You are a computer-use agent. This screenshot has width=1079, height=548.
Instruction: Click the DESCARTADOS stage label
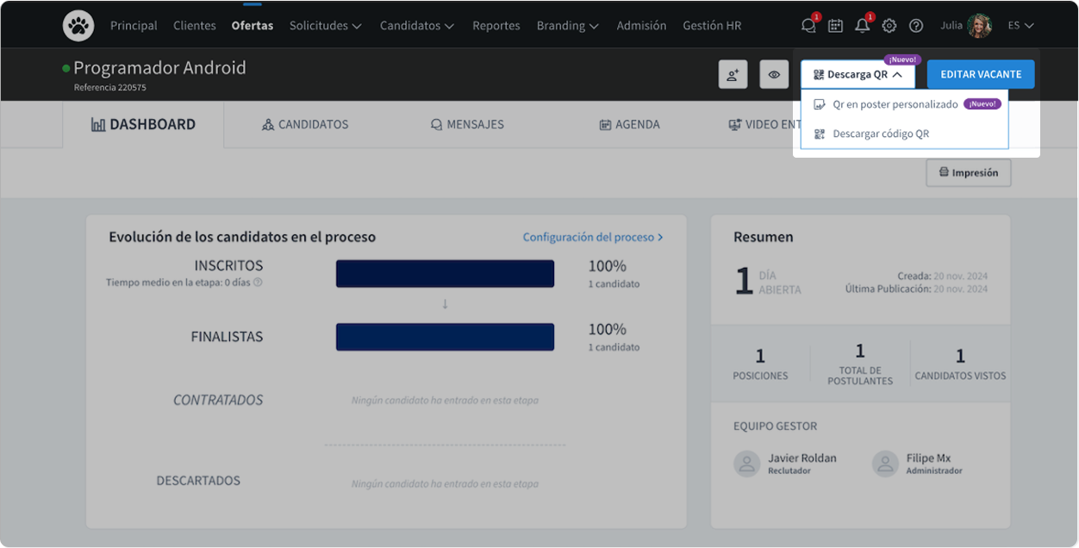[x=198, y=481]
